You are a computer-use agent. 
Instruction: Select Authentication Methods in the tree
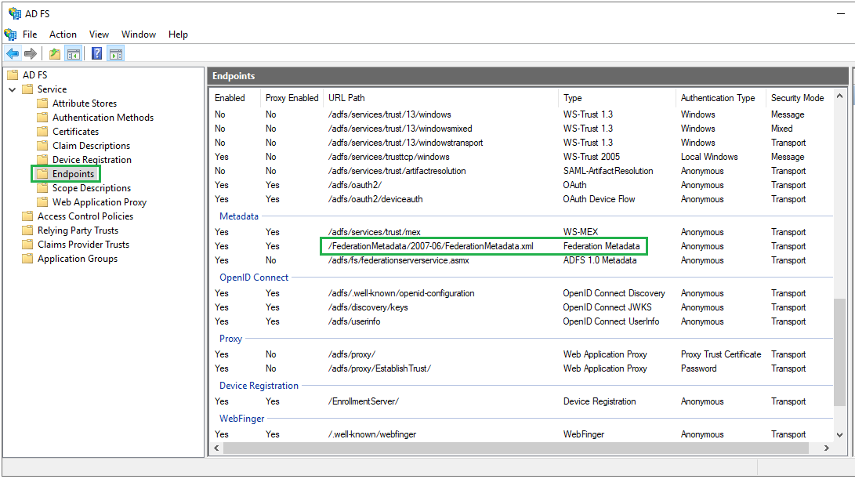coord(103,118)
